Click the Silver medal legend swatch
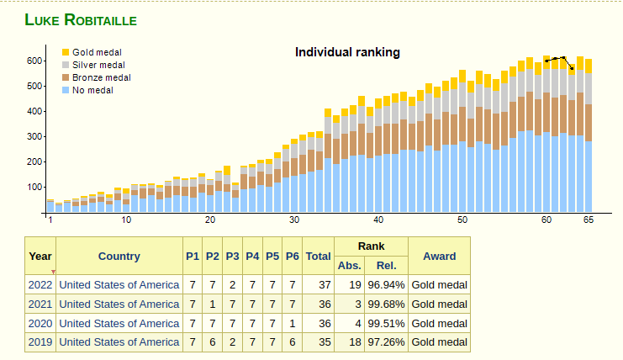 click(x=66, y=65)
